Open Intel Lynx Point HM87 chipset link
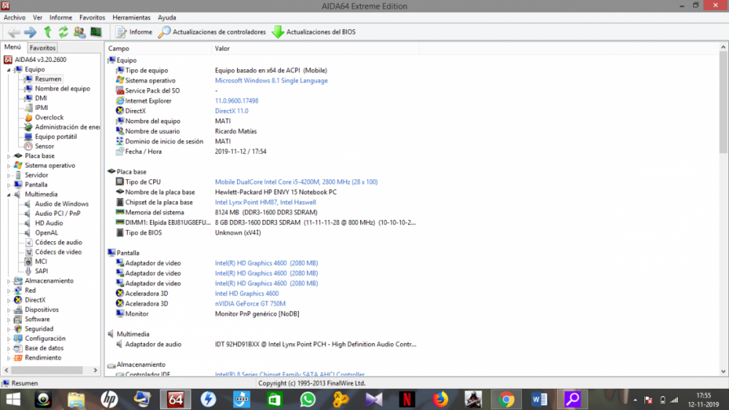729x410 pixels. (x=265, y=202)
